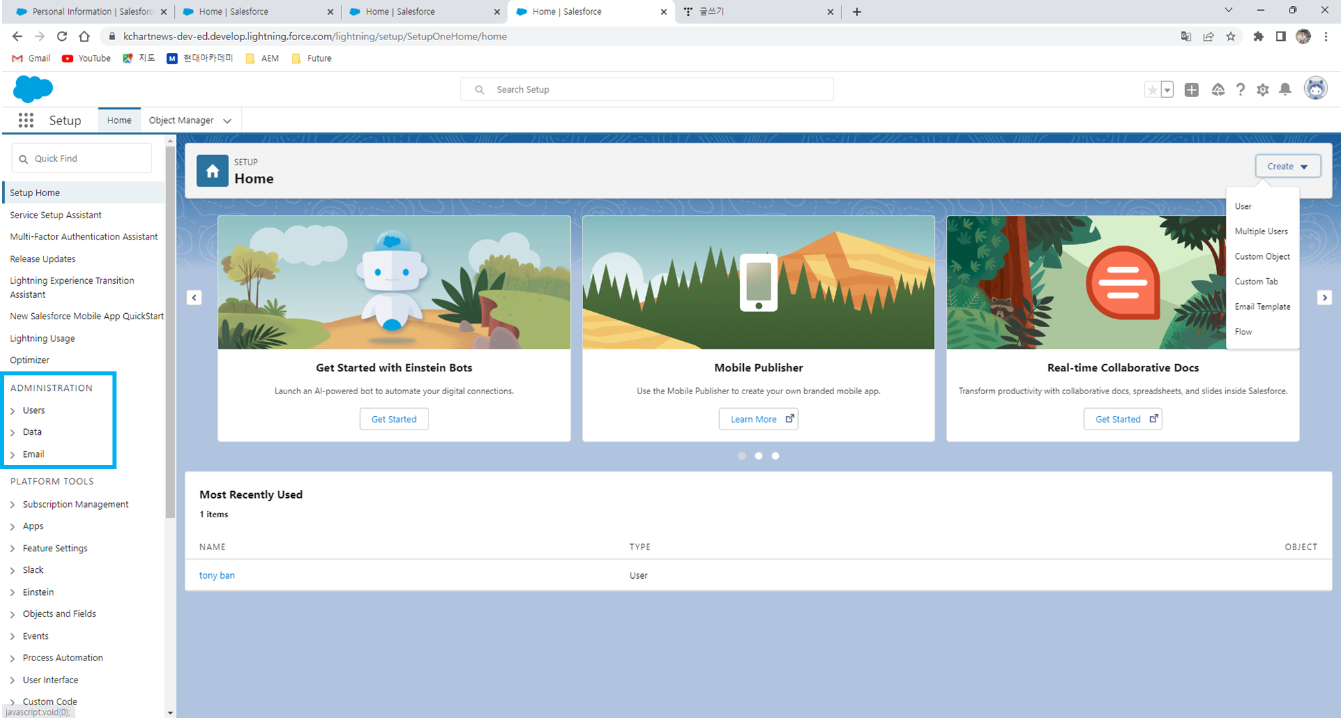Open the Setup gear icon
Image resolution: width=1341 pixels, height=718 pixels.
pyautogui.click(x=1263, y=90)
